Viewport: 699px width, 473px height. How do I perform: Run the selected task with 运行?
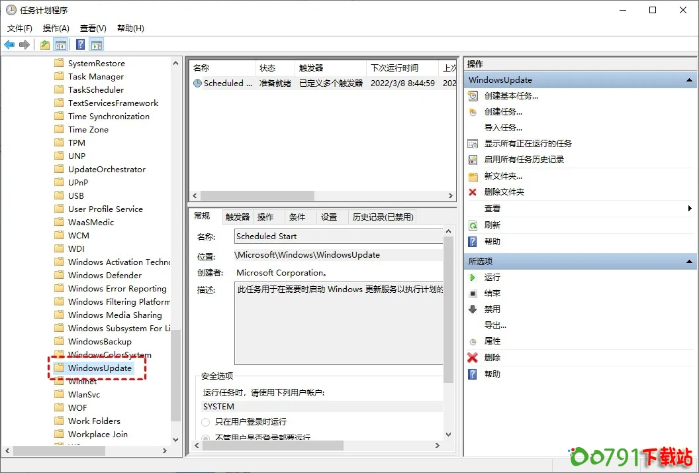point(492,278)
